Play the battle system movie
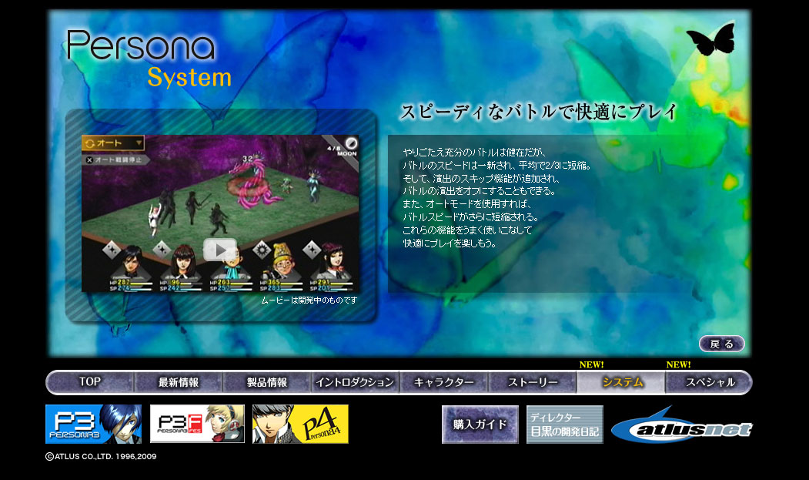The height and width of the screenshot is (480, 809). pyautogui.click(x=220, y=250)
